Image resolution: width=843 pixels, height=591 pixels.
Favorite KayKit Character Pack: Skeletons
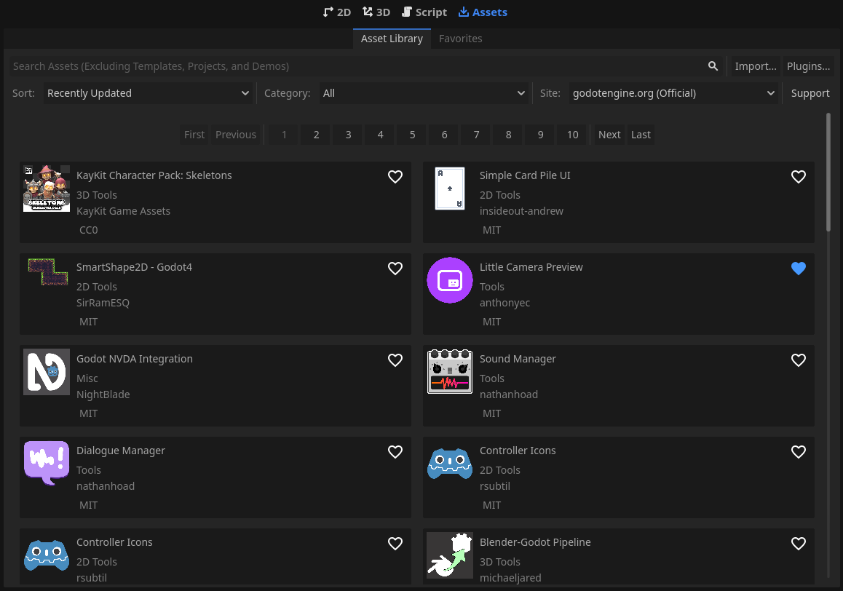click(395, 176)
